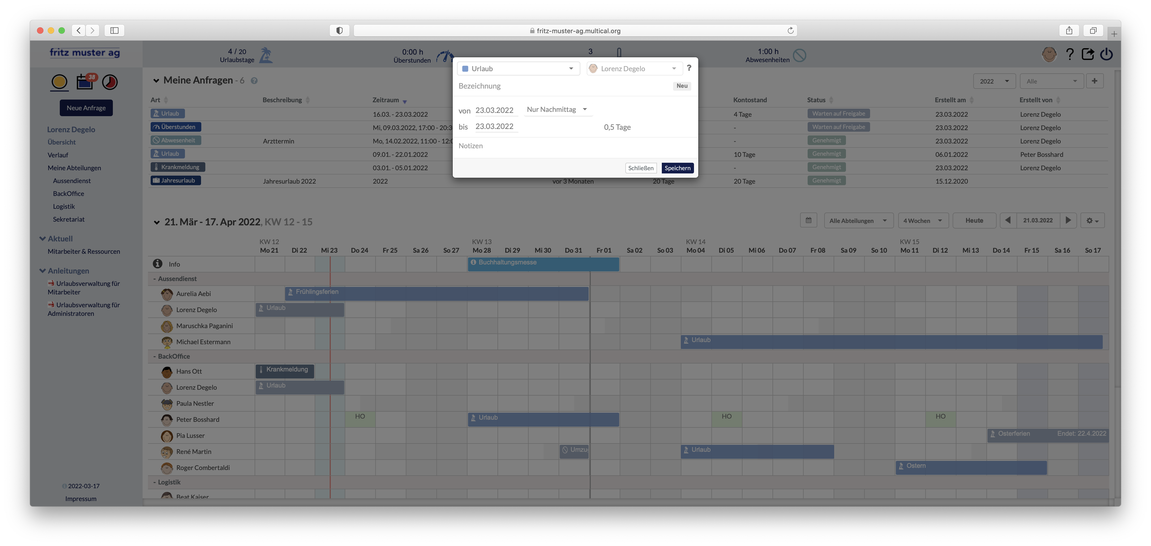The width and height of the screenshot is (1151, 546).
Task: Click Neue Anfrage button
Action: click(x=86, y=108)
